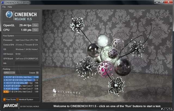Run the CPU benchmark test
Viewport: 174px width, 111px height.
35,30
